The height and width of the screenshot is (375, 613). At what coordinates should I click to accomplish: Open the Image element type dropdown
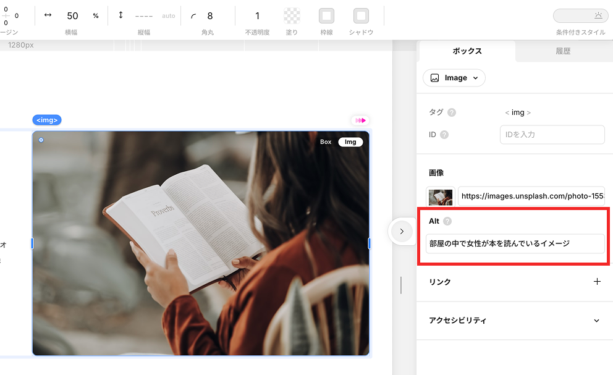(454, 78)
